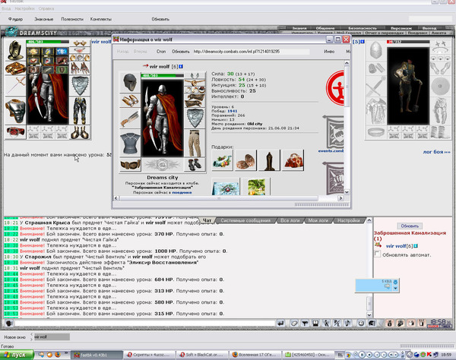Click the Новое окно button
This screenshot has height=360, width=456.
[15, 337]
